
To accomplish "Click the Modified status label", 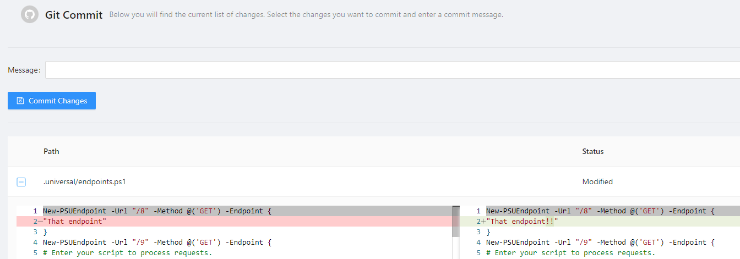I will point(597,181).
